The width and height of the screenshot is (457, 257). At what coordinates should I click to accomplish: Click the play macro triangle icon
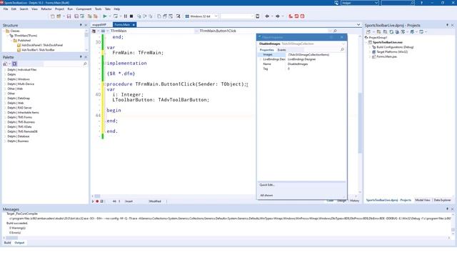click(94, 201)
